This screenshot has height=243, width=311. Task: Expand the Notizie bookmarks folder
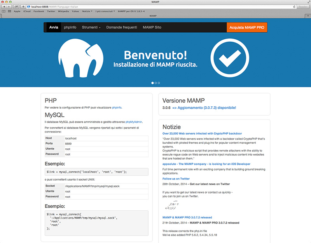[87, 11]
